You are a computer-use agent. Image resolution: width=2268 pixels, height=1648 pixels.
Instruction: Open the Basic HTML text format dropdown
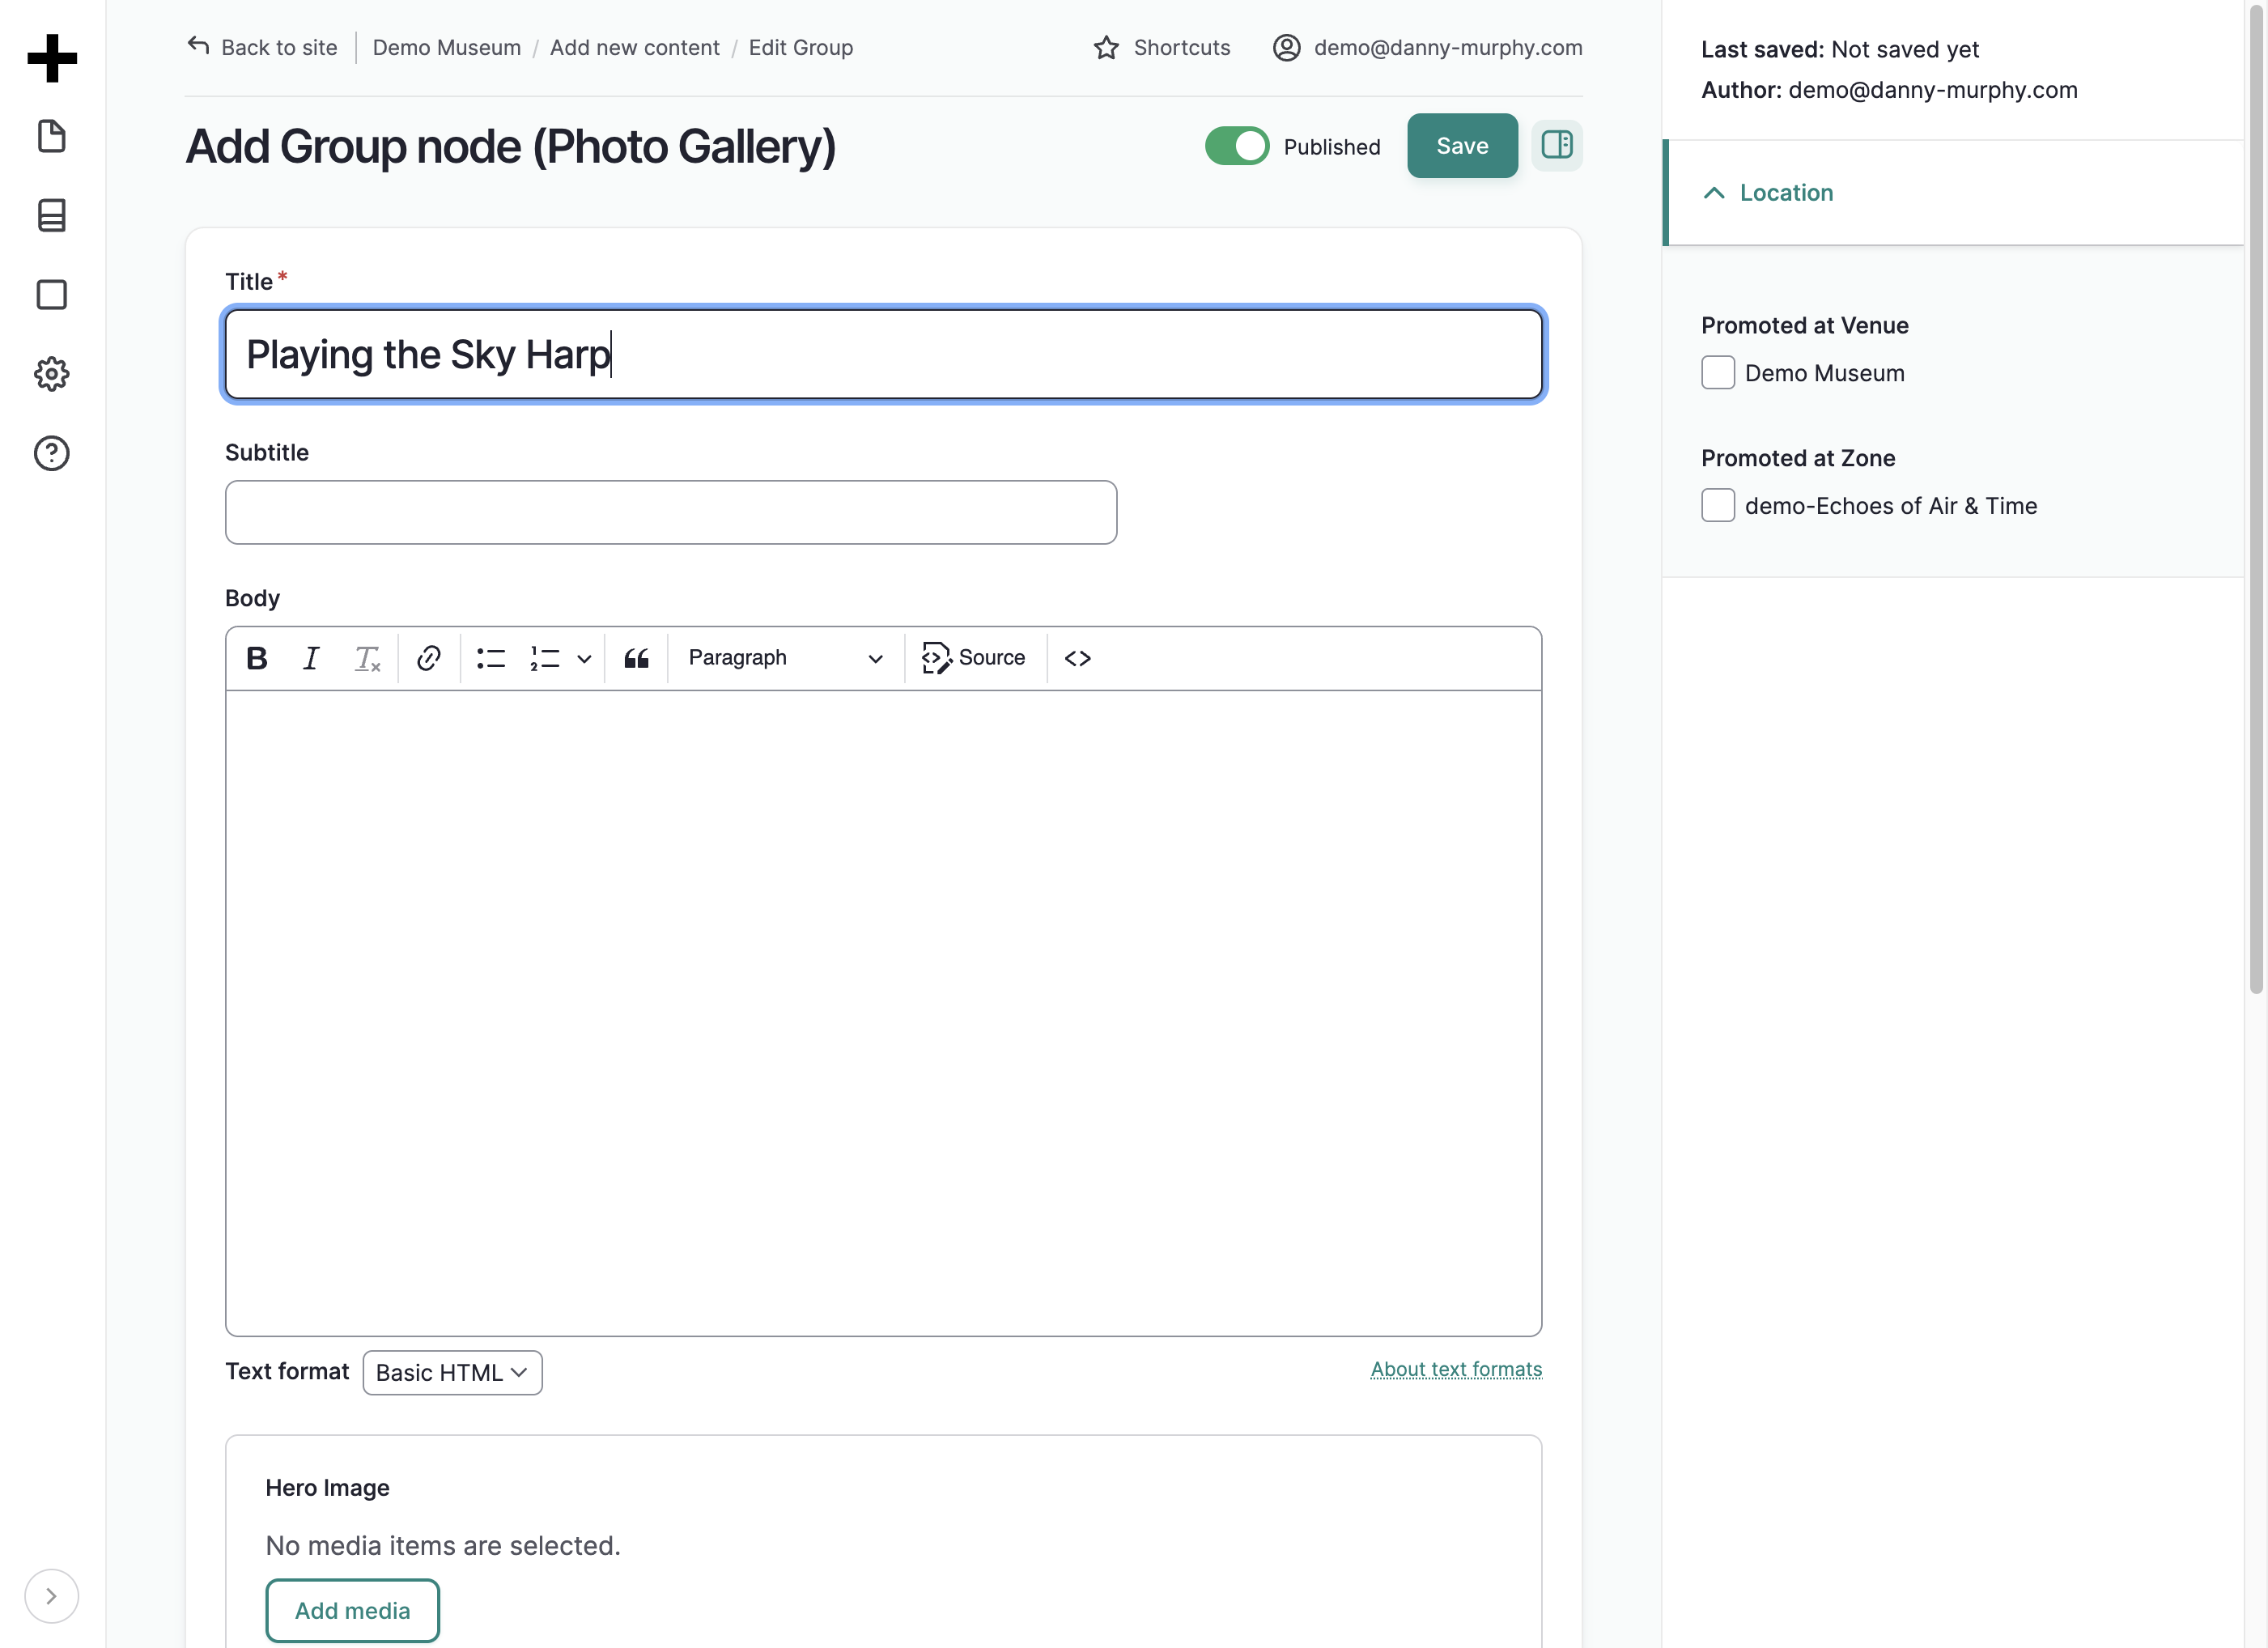click(452, 1372)
